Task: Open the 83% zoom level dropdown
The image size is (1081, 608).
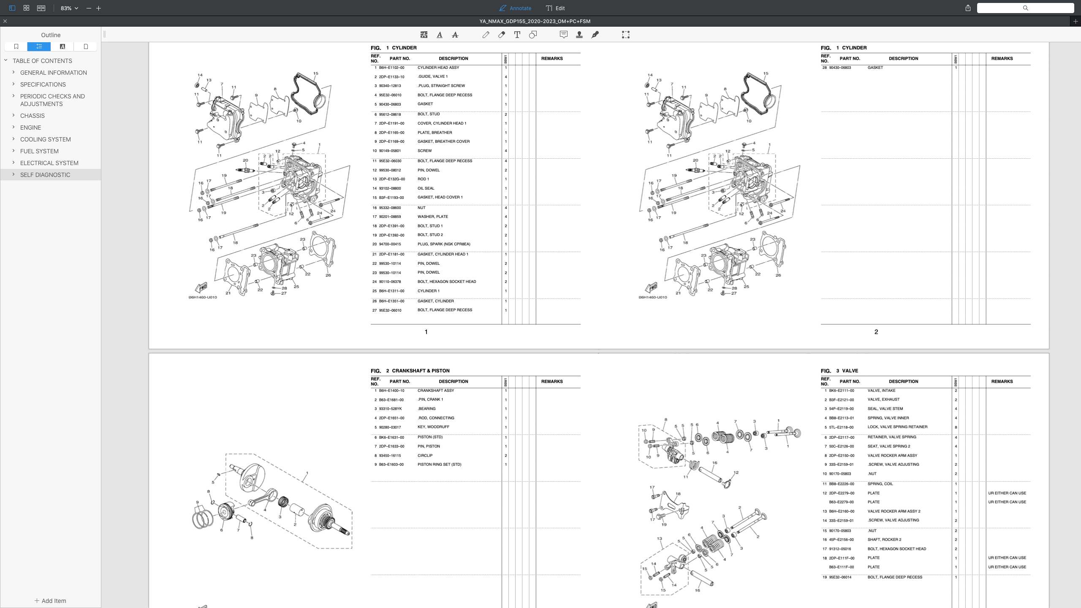Action: (x=68, y=8)
